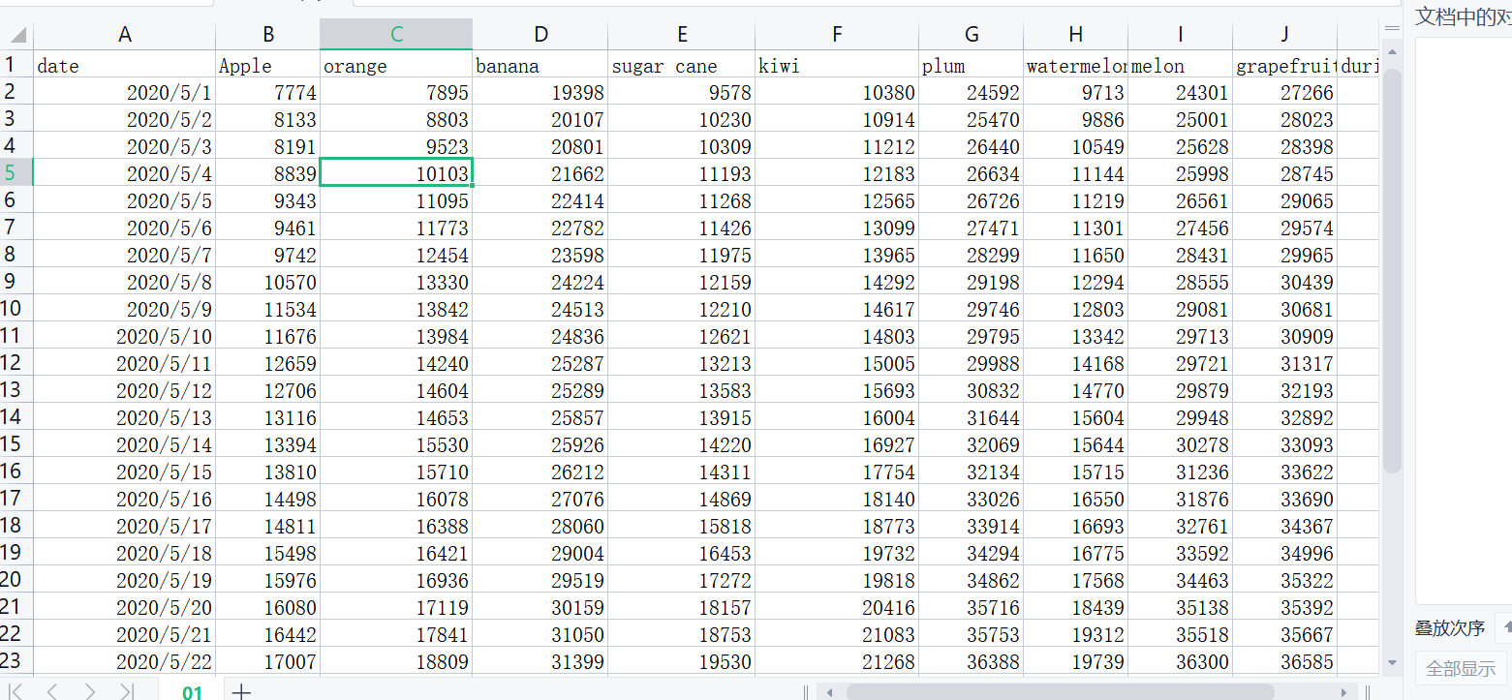Jump to last sheet with arrow
Image resolution: width=1512 pixels, height=700 pixels.
[x=126, y=691]
